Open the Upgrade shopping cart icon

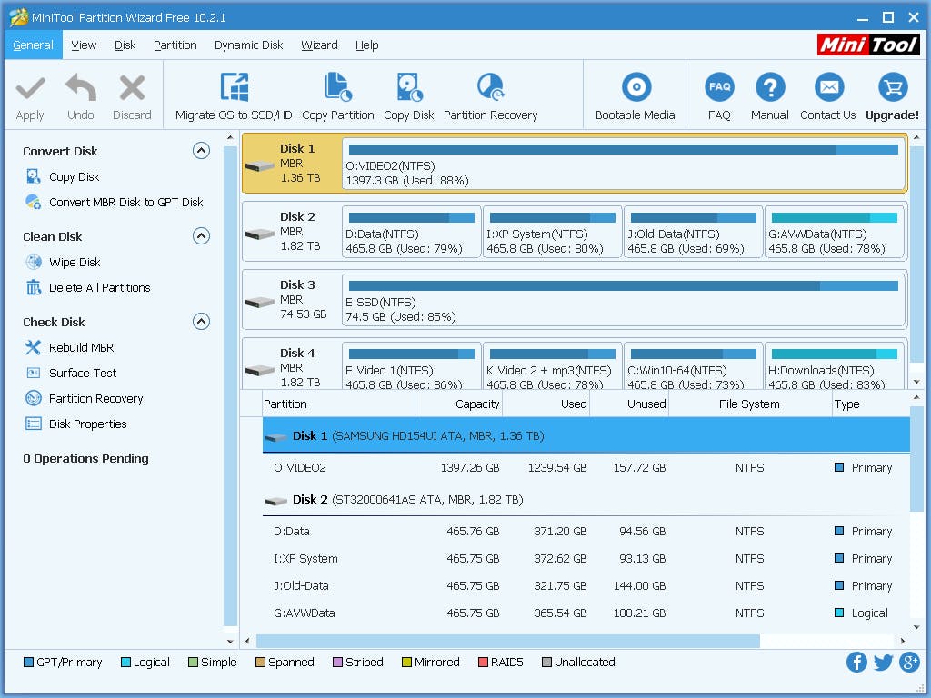point(892,91)
